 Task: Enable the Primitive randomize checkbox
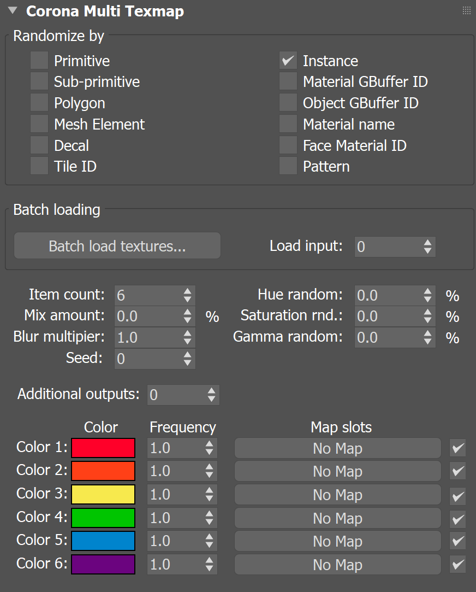click(x=39, y=61)
